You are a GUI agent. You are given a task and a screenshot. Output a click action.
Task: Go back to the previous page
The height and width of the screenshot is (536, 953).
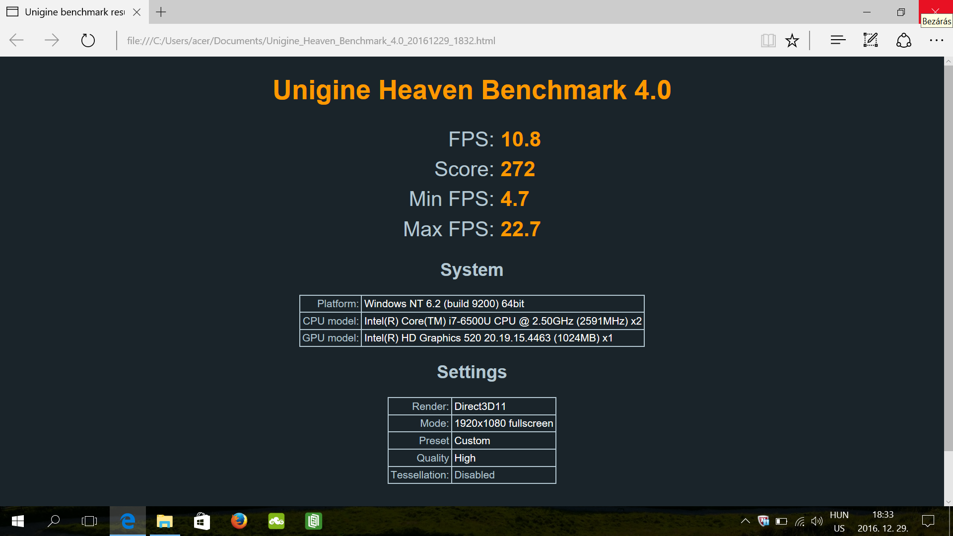(x=16, y=40)
